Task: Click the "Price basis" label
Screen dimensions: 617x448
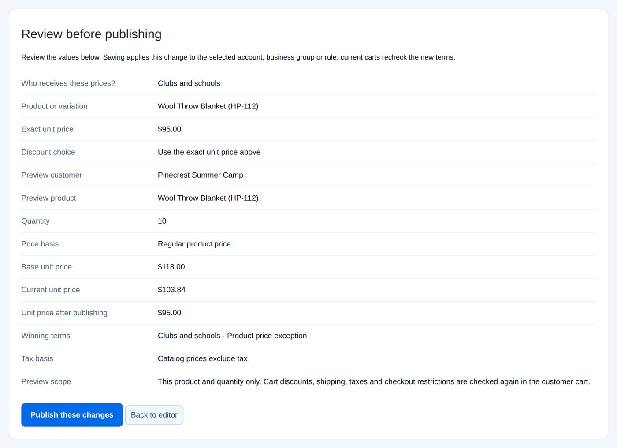Action: [x=40, y=244]
